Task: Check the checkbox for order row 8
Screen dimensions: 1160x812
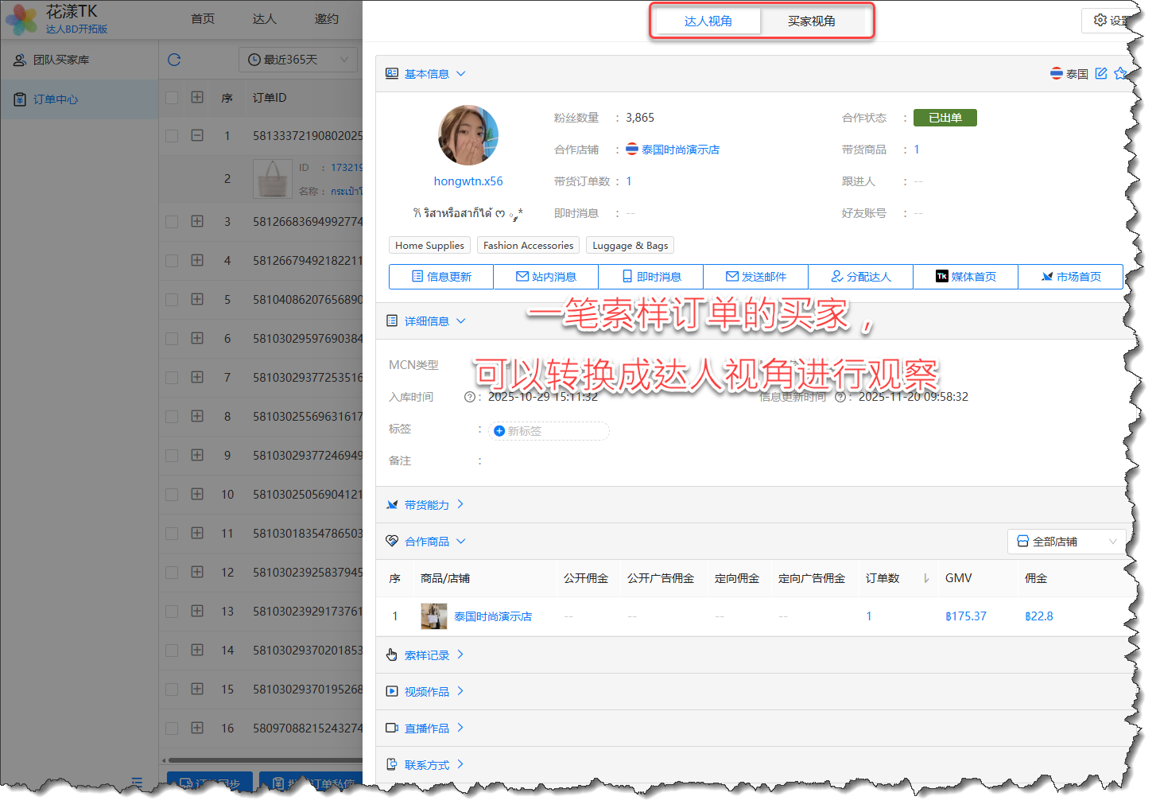Action: click(172, 417)
